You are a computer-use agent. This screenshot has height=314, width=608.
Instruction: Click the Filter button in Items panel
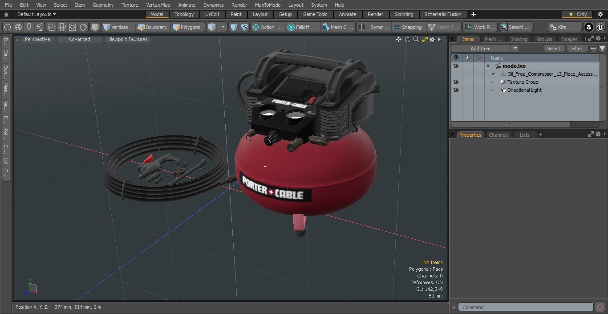[x=577, y=49]
